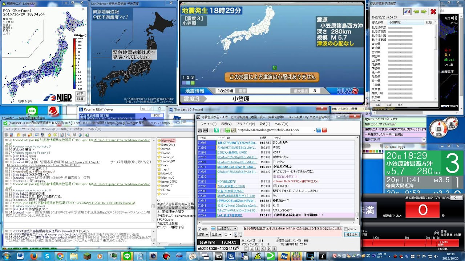Open the 表示(V) menu in the comment viewer
The height and width of the screenshot is (261, 465).
pyautogui.click(x=226, y=124)
